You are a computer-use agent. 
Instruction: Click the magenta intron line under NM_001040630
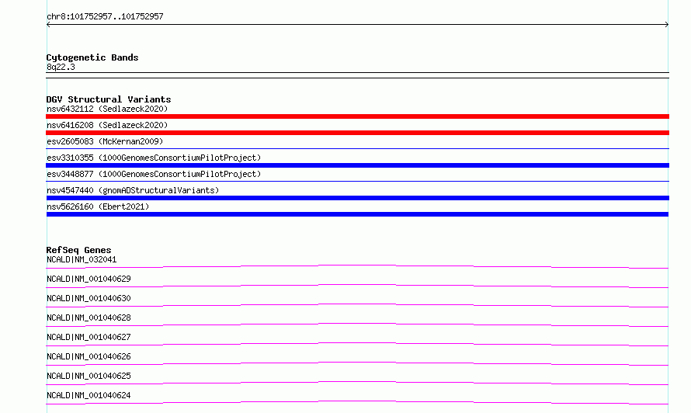[357, 305]
